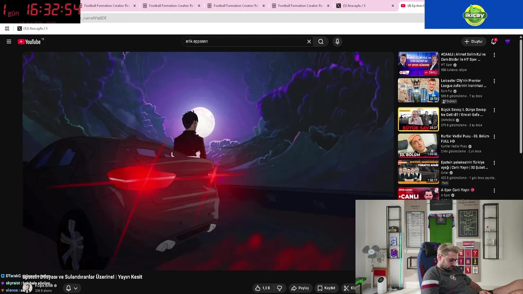Open the Klip scissors button
The image size is (523, 294).
tap(349, 288)
